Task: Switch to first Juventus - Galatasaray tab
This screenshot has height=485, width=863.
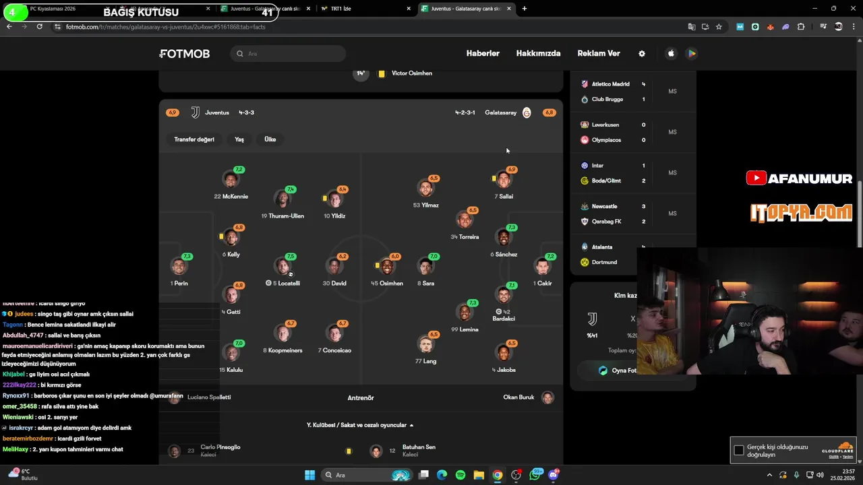Action: 264,9
